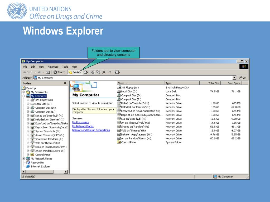Select Desktop in the Folders tree
The image size is (270, 202).
[31, 88]
